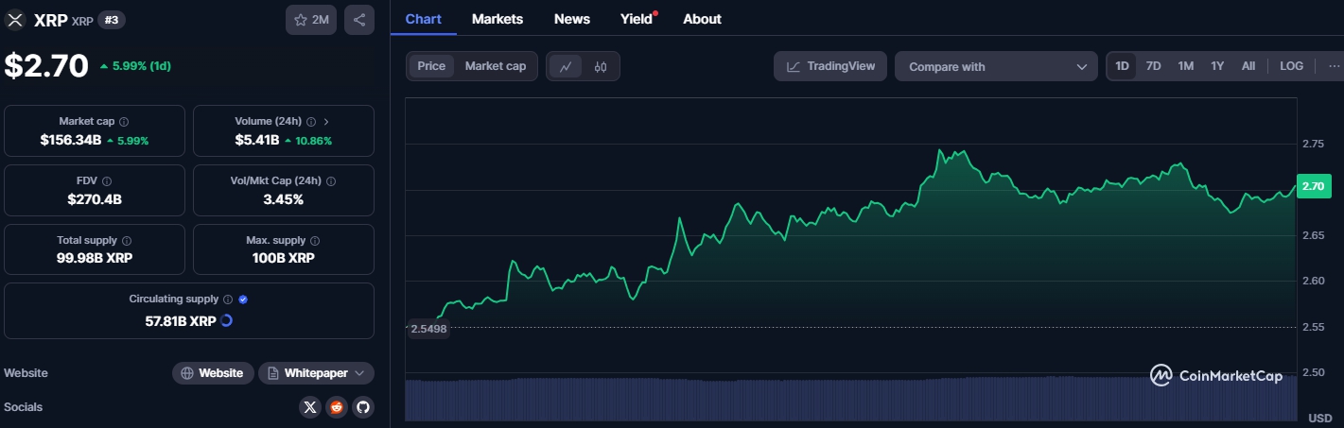Screen dimensions: 1344x428
Task: Click the current price label 2.70 on axis
Action: [1313, 186]
